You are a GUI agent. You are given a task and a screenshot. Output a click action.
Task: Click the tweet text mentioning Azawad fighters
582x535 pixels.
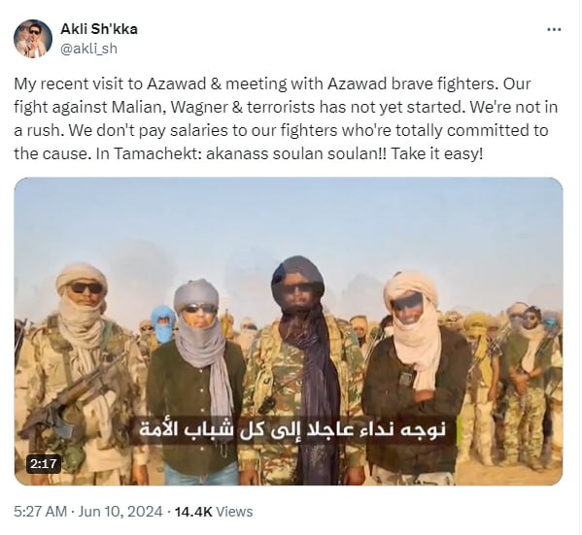coord(286,118)
